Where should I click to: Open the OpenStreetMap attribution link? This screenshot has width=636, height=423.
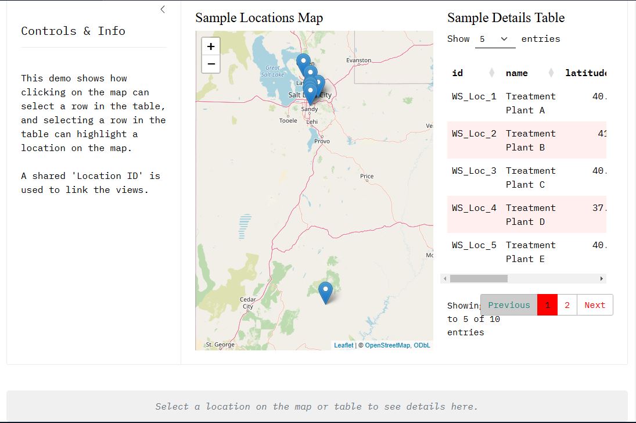click(387, 345)
